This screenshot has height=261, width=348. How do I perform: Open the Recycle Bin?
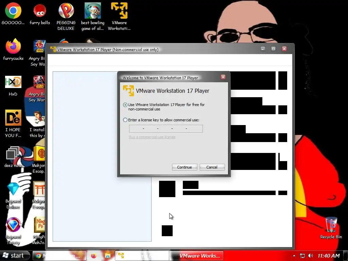[331, 228]
